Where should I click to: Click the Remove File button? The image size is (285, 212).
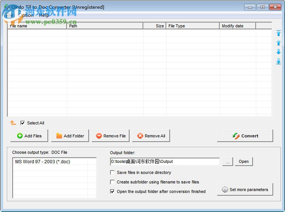[111, 136]
